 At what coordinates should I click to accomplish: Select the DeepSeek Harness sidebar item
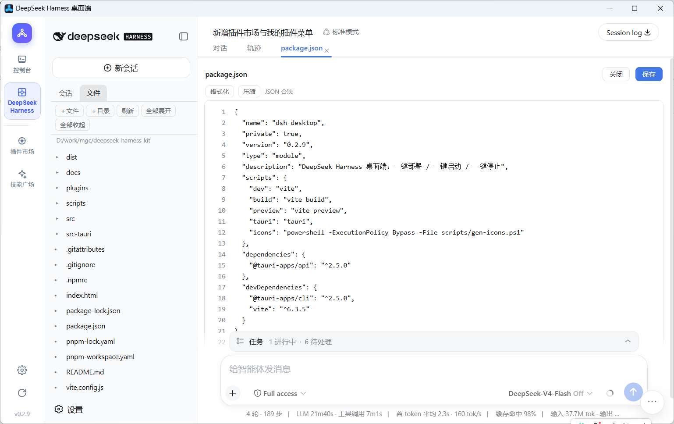point(22,101)
